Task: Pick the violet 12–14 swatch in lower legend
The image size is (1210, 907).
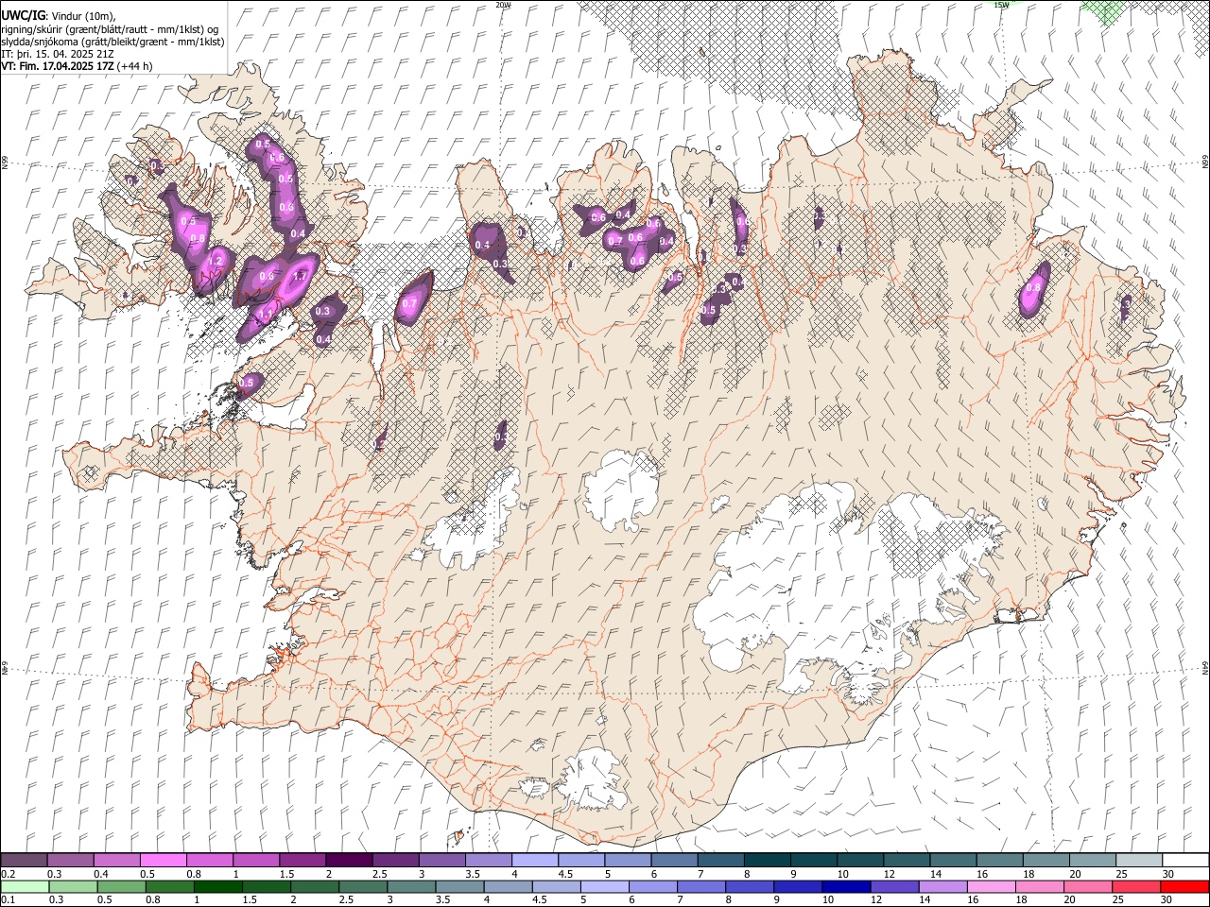Action: tap(893, 886)
